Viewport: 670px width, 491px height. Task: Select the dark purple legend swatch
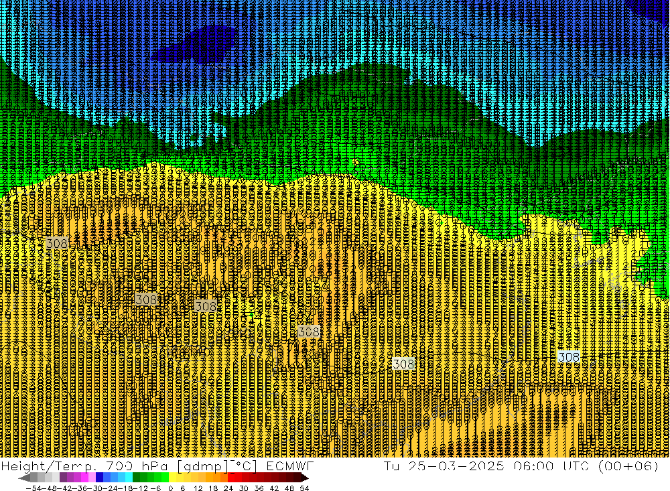(63, 478)
